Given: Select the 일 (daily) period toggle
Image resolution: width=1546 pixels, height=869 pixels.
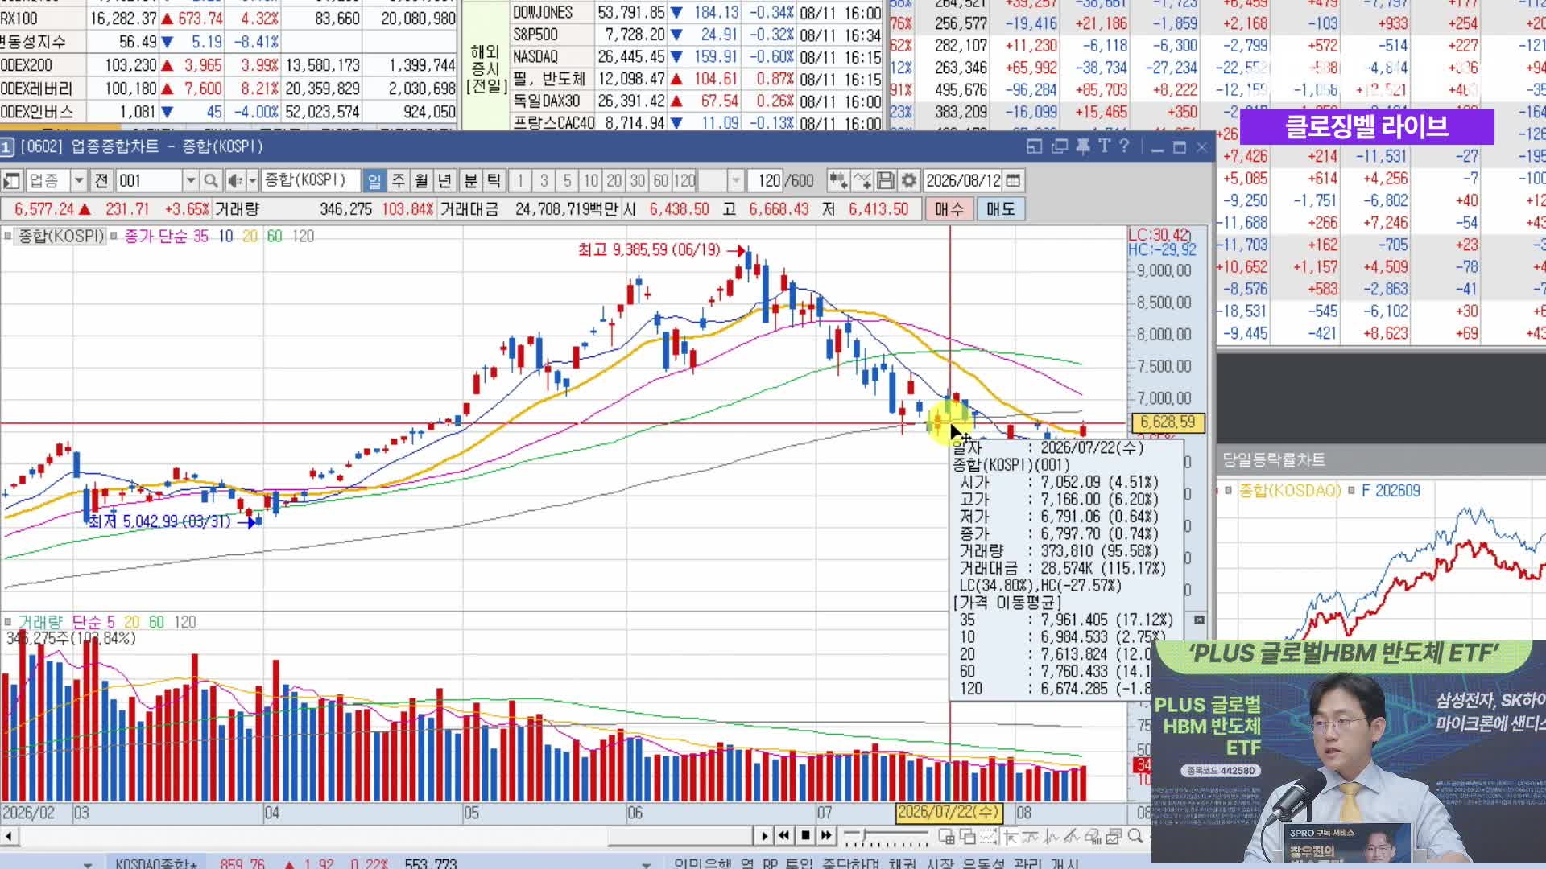Looking at the screenshot, I should click(374, 180).
